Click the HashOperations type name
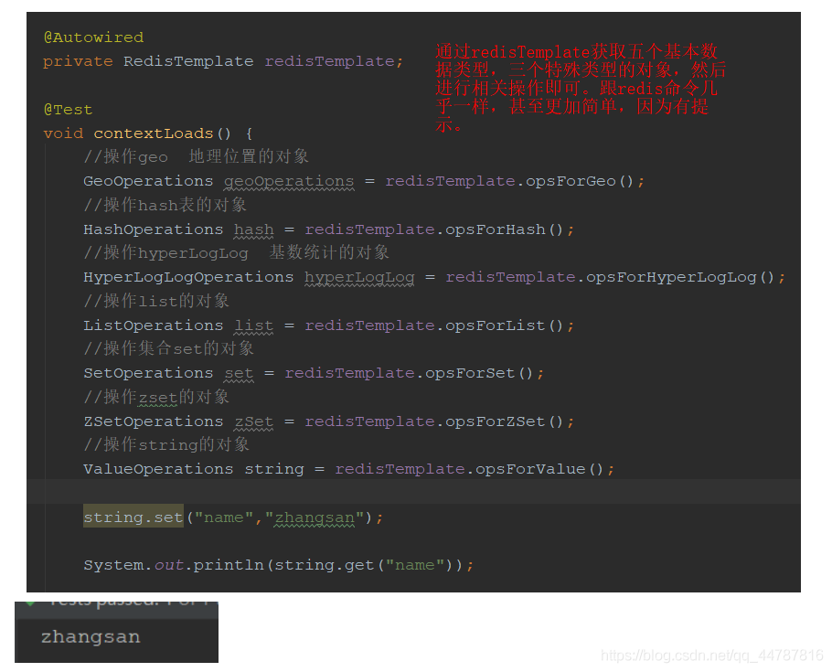 154,229
